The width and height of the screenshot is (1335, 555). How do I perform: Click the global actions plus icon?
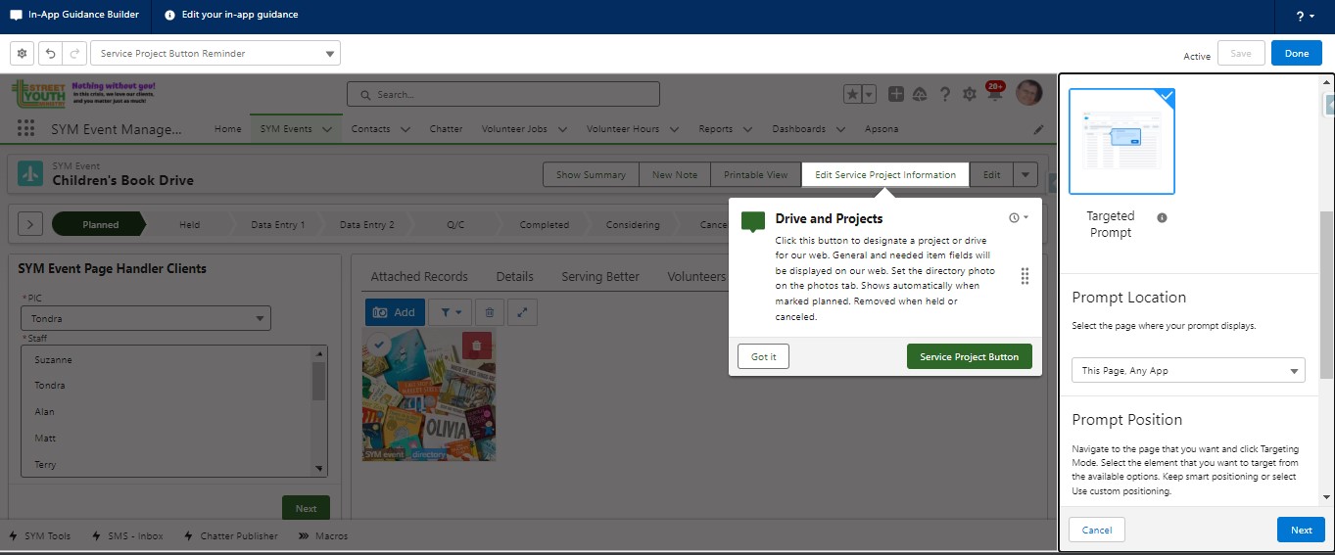point(896,94)
